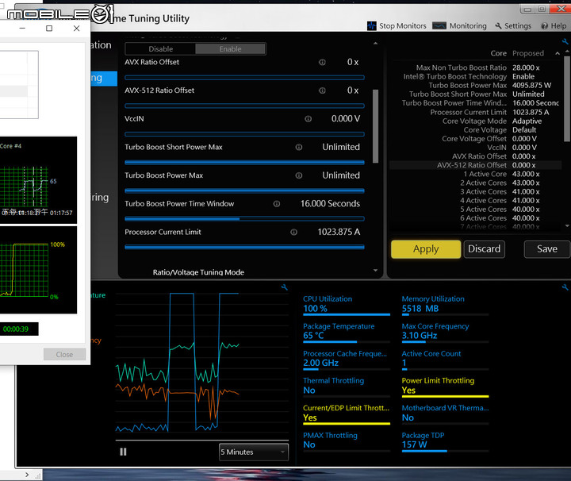This screenshot has width=571, height=481.
Task: Click the Current/EDP Limit Throttling indicator
Action: [x=347, y=414]
